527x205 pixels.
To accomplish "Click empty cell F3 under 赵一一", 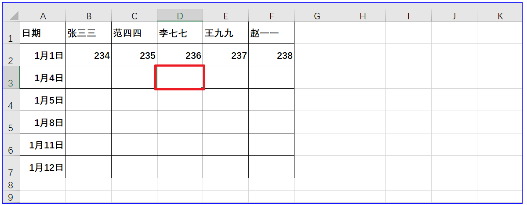I will point(271,78).
